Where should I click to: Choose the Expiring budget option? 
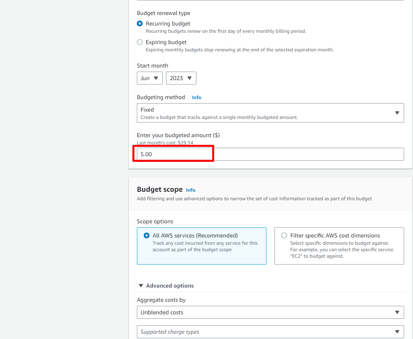(140, 42)
